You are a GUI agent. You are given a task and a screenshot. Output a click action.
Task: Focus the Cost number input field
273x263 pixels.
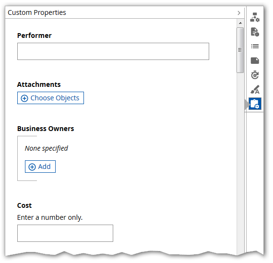pyautogui.click(x=65, y=233)
